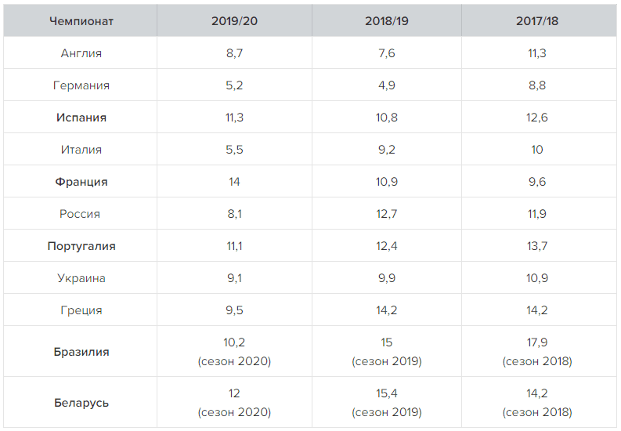The image size is (621, 431).
Task: Click Франция's 2019/20 value 14
Action: point(234,182)
